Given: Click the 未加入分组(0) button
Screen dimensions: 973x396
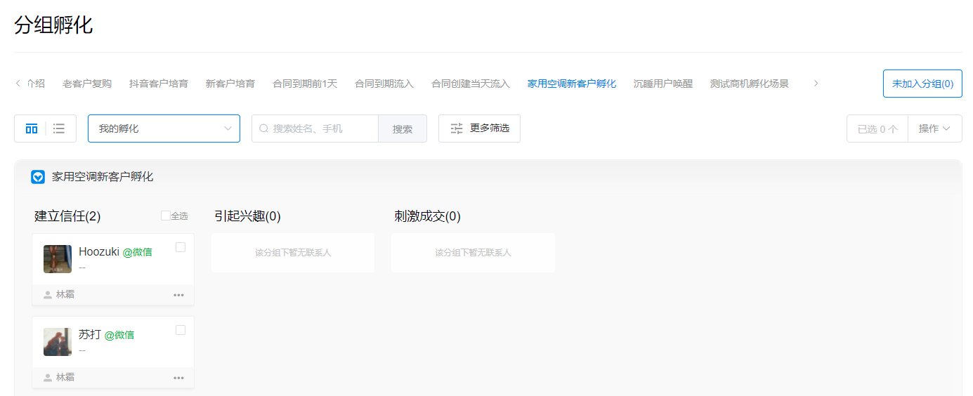Looking at the screenshot, I should tap(922, 84).
